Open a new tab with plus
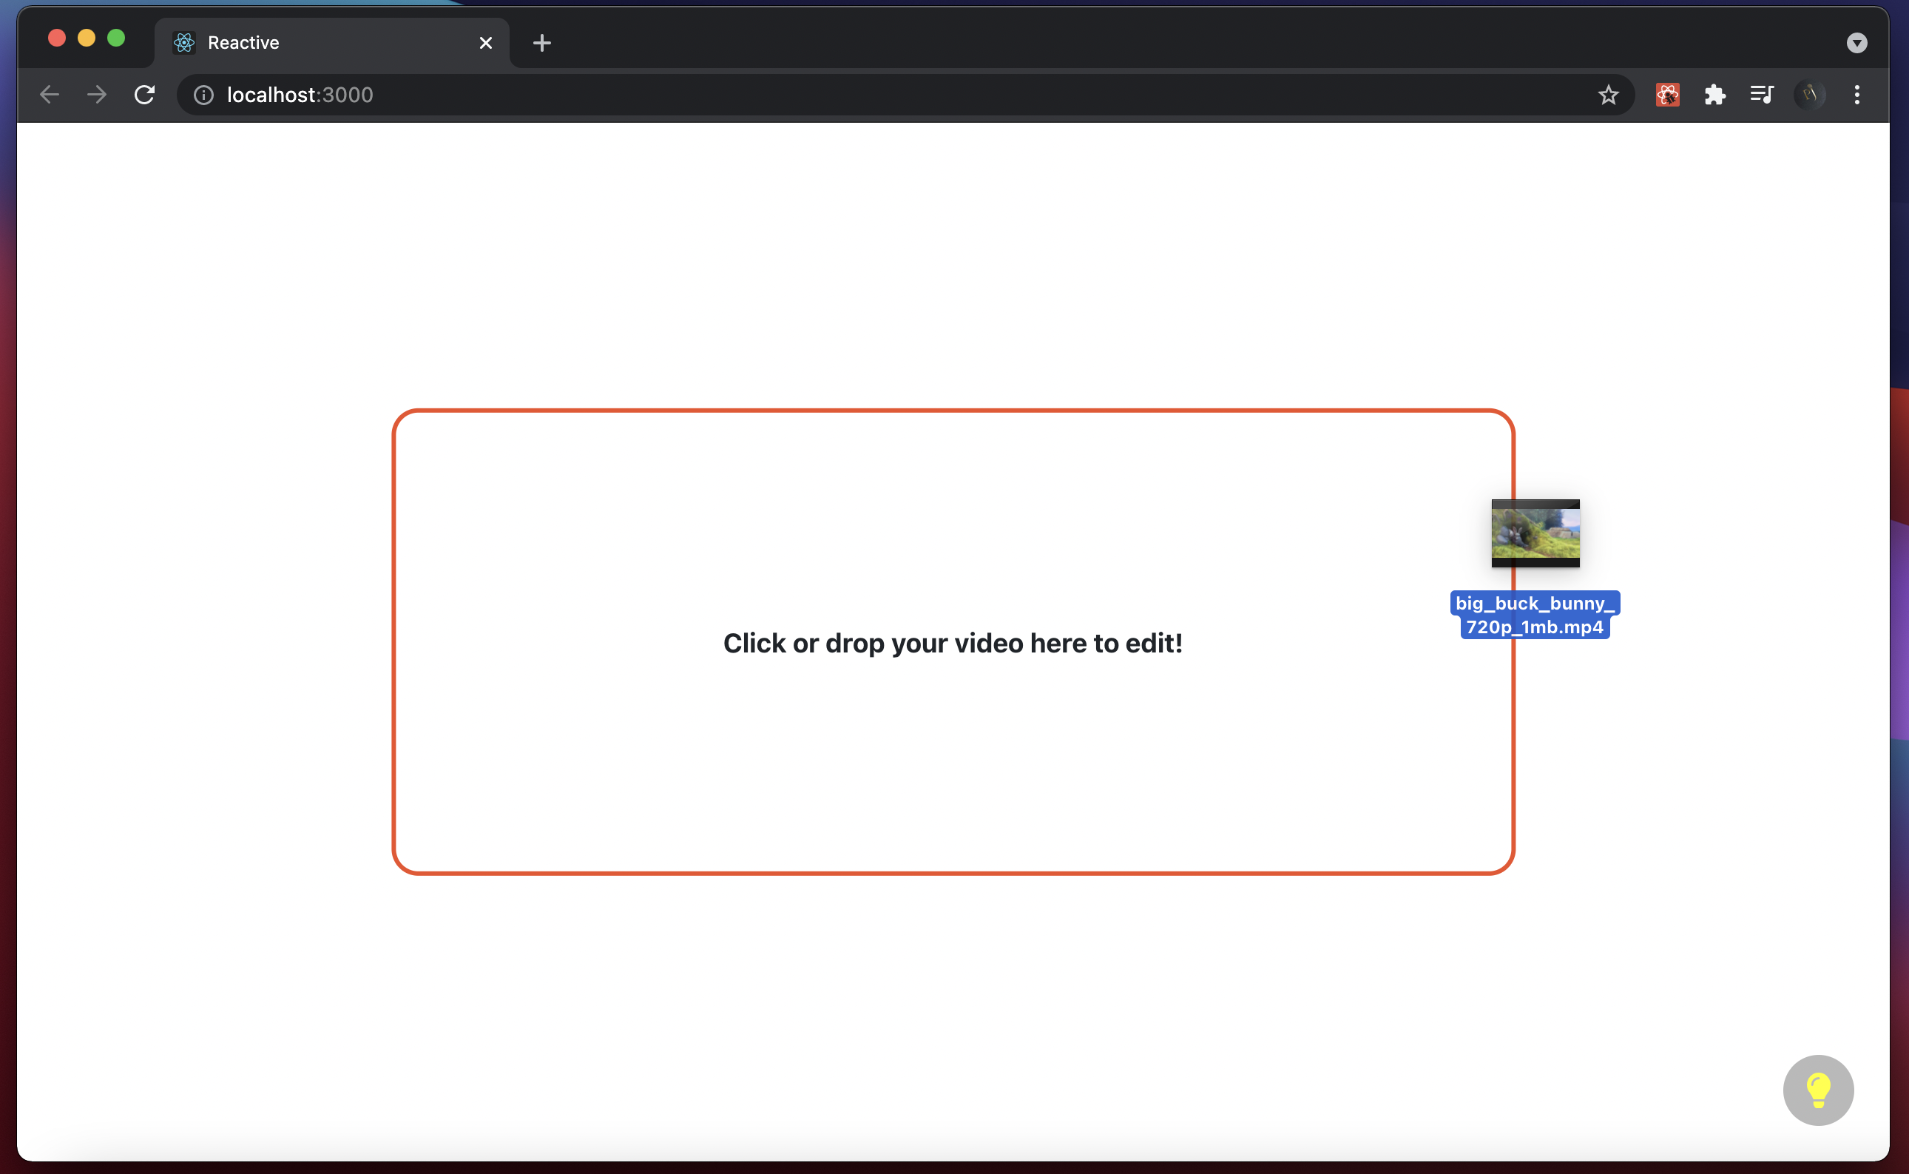Viewport: 1909px width, 1174px height. 542,43
